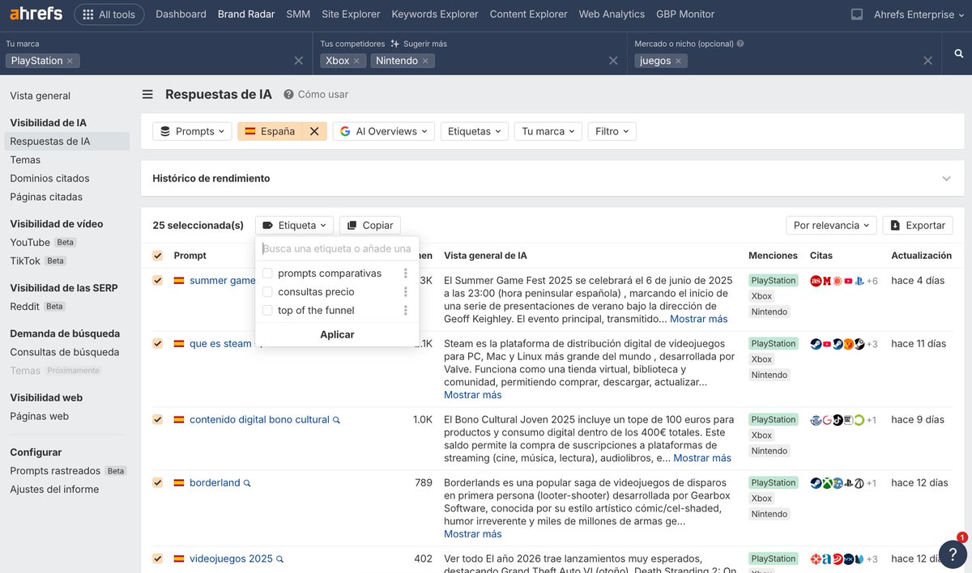
Task: Remove the Xbox competitor chip
Action: point(356,61)
